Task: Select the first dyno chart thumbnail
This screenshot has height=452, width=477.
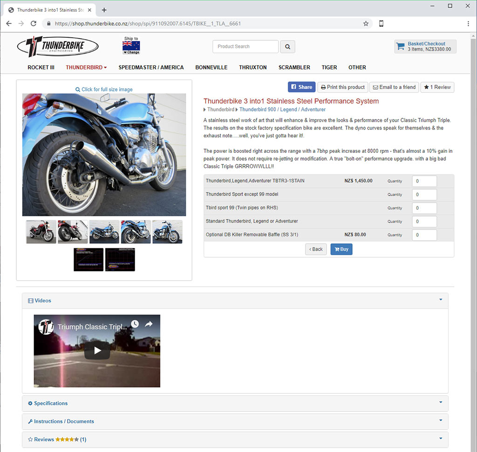Action: [x=89, y=260]
